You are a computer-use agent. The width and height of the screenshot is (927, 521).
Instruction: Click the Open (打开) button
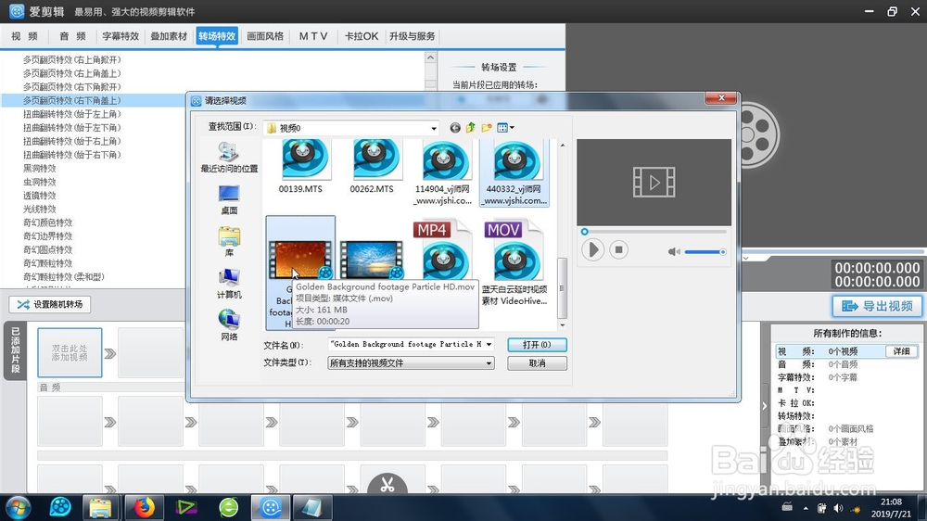[x=537, y=345]
